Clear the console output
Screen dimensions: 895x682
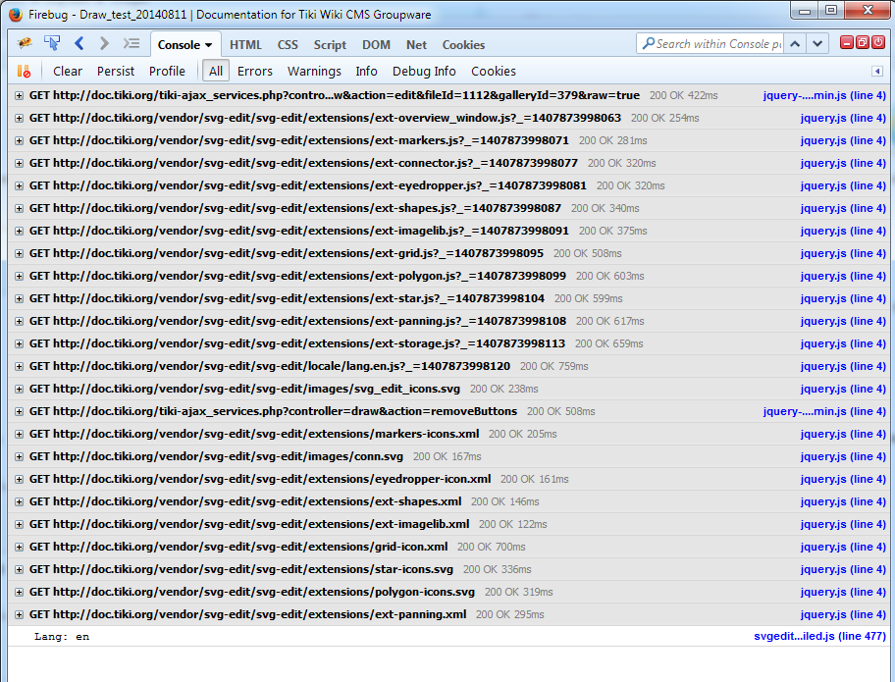pyautogui.click(x=68, y=72)
